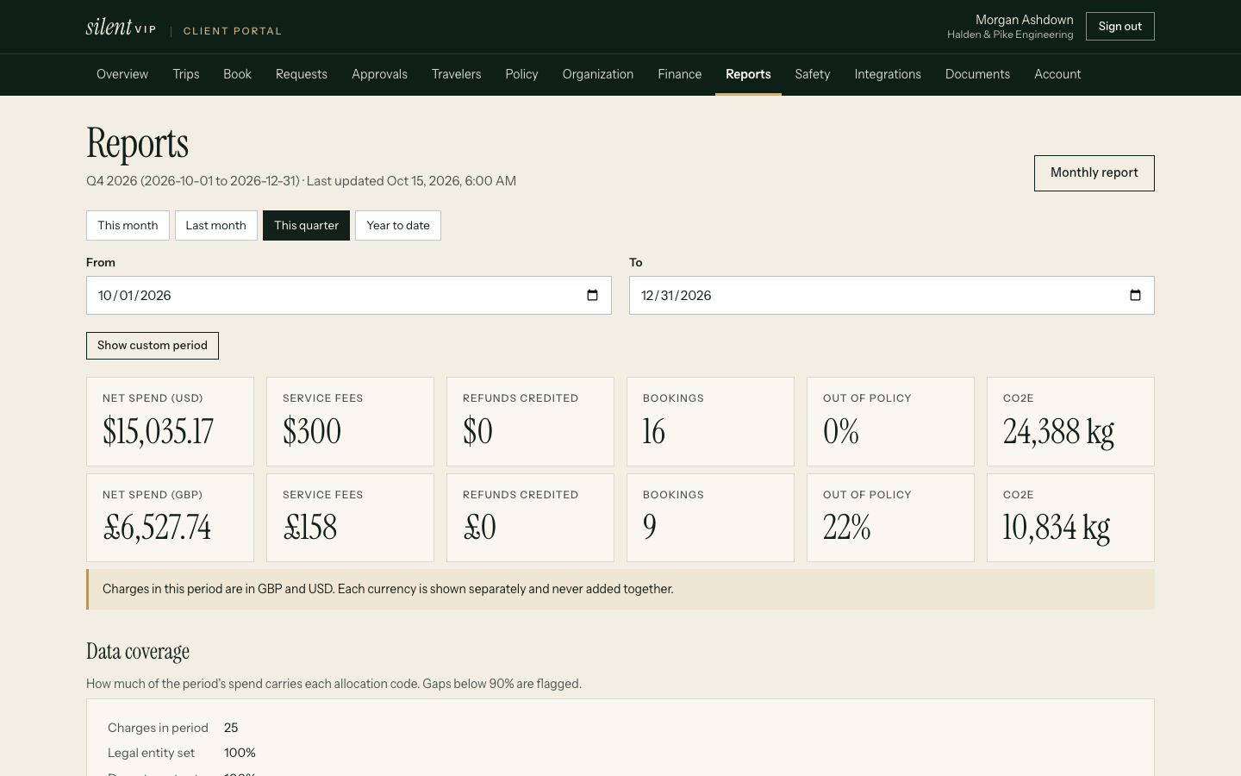Open the Documents tab

coord(977,74)
